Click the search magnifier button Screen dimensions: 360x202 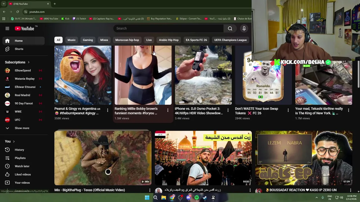(x=230, y=28)
